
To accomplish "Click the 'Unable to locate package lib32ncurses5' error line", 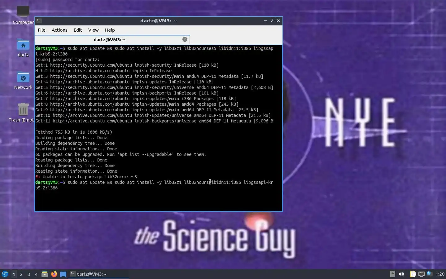I will [x=86, y=177].
